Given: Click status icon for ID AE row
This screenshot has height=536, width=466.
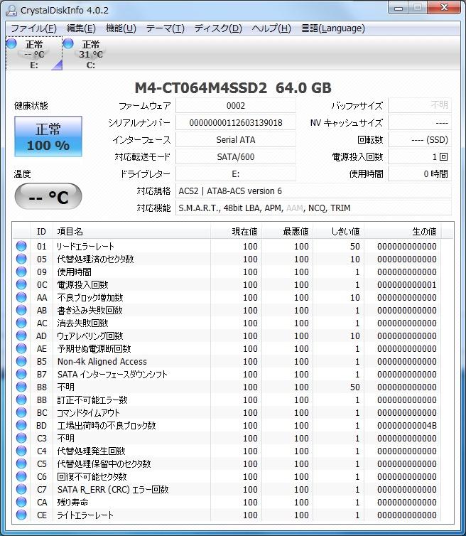Looking at the screenshot, I should pyautogui.click(x=21, y=348).
